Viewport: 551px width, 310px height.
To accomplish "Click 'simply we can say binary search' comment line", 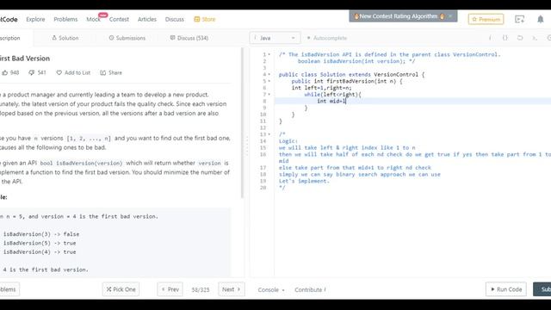I will click(360, 174).
